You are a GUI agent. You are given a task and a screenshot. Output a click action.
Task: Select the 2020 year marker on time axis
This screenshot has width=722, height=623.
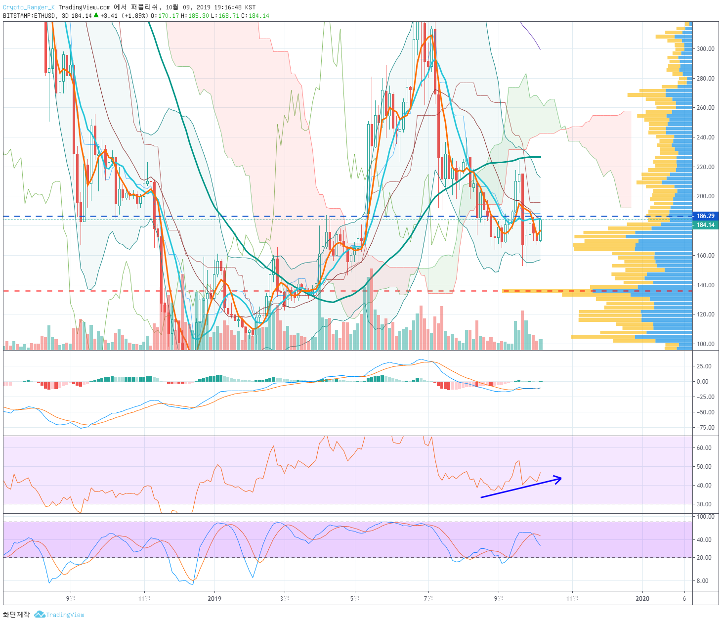642,599
